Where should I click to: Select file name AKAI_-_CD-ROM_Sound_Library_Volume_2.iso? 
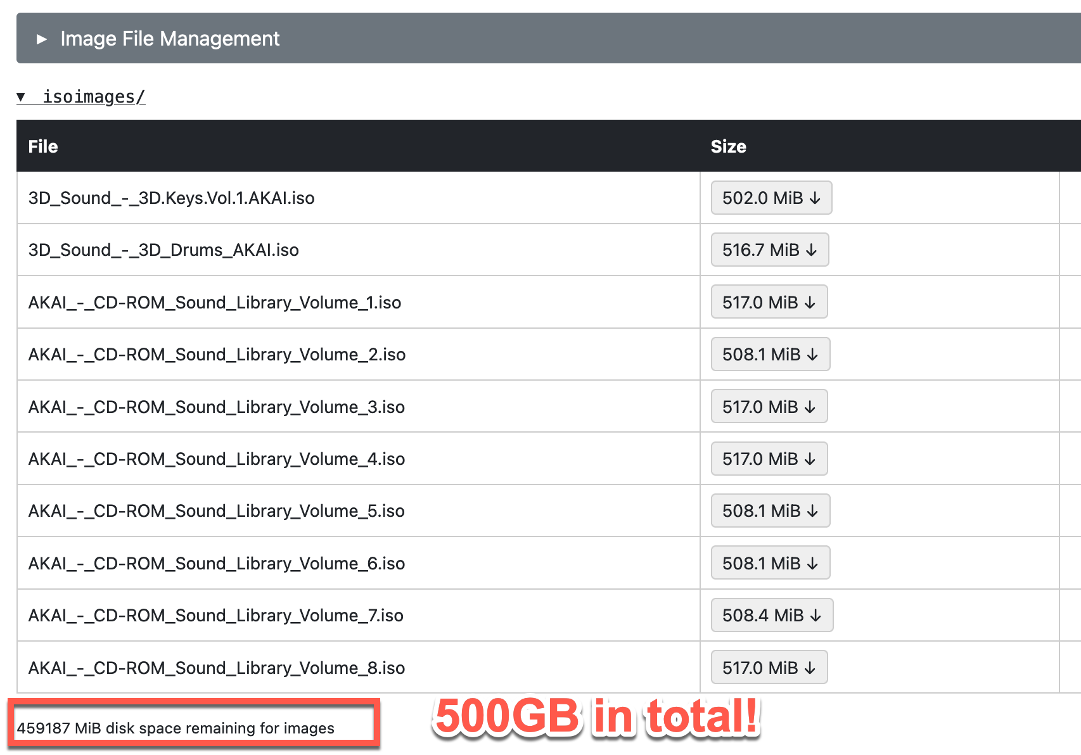pos(217,355)
